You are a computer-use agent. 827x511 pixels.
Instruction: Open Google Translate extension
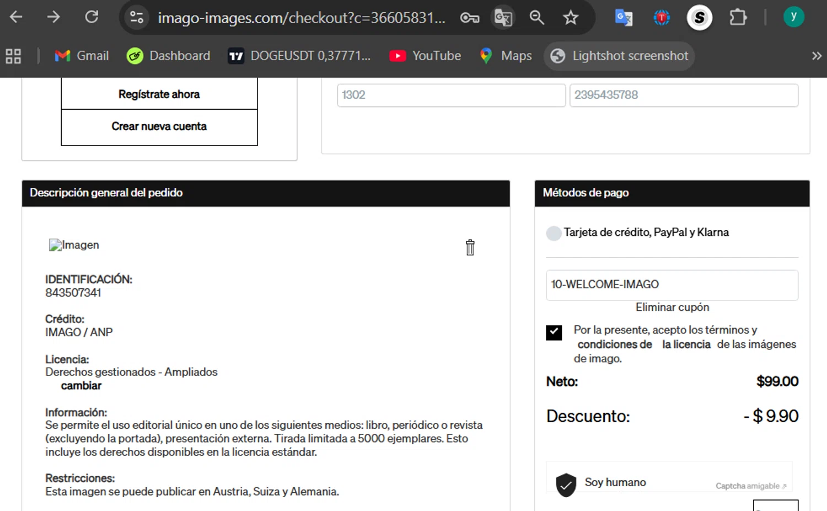click(x=624, y=18)
